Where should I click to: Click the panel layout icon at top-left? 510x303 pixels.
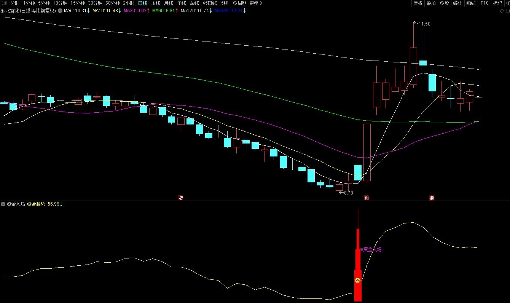[x=4, y=3]
